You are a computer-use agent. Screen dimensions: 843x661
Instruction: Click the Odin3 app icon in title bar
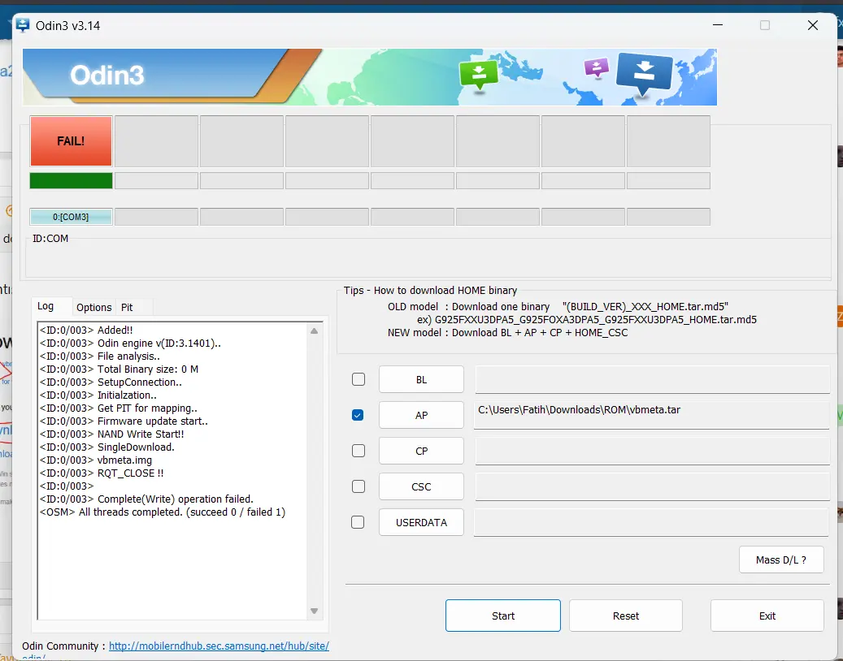(x=23, y=25)
